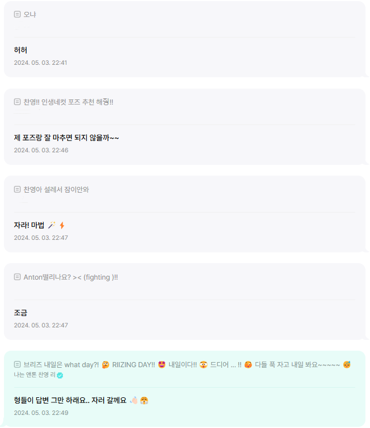The image size is (370, 428).
Task: Click username 나는 앤톤 찬영 리
Action: (x=35, y=375)
